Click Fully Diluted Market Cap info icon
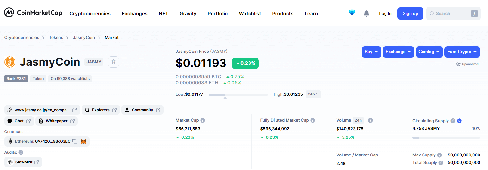Image resolution: width=488 pixels, height=170 pixels. click(312, 120)
